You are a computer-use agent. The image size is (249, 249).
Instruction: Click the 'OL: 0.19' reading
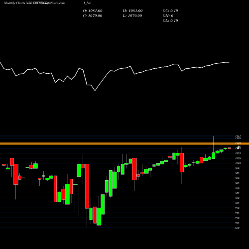(x=170, y=20)
